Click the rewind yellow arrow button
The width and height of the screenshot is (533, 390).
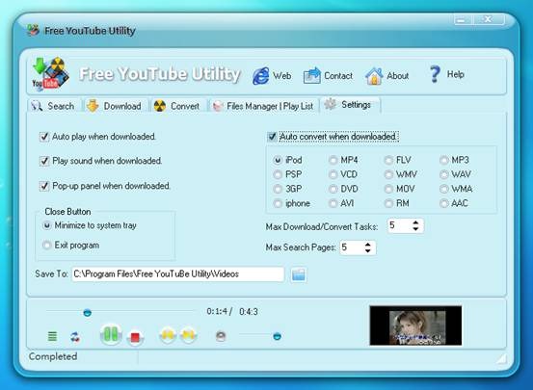[168, 335]
